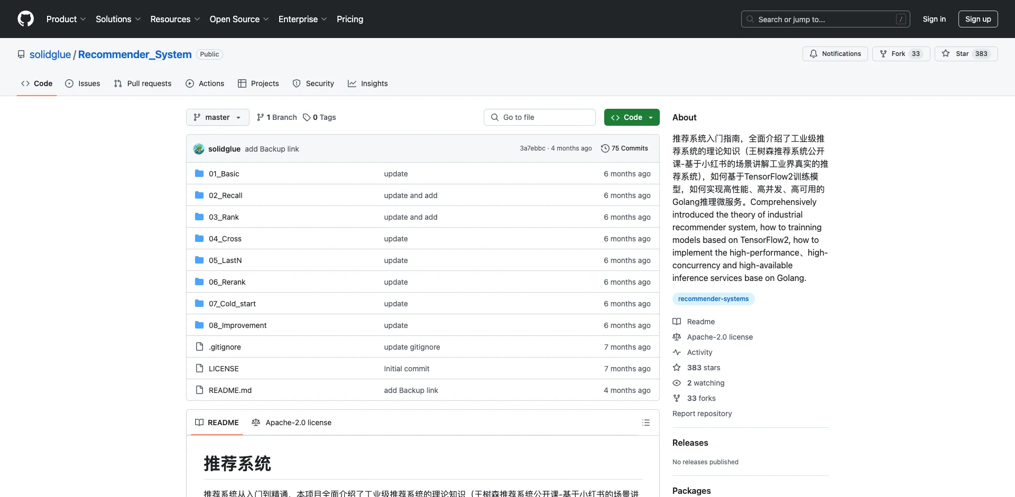Open the 03_Rank folder
Screen dimensions: 1015x497
point(224,217)
